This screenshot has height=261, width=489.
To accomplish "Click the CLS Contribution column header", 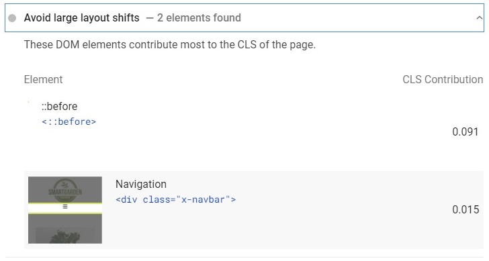I will pyautogui.click(x=443, y=79).
